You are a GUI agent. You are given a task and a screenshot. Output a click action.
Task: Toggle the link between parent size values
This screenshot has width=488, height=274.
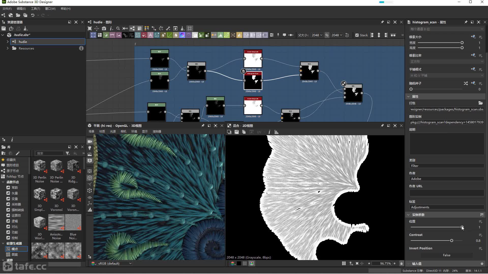pos(327,35)
